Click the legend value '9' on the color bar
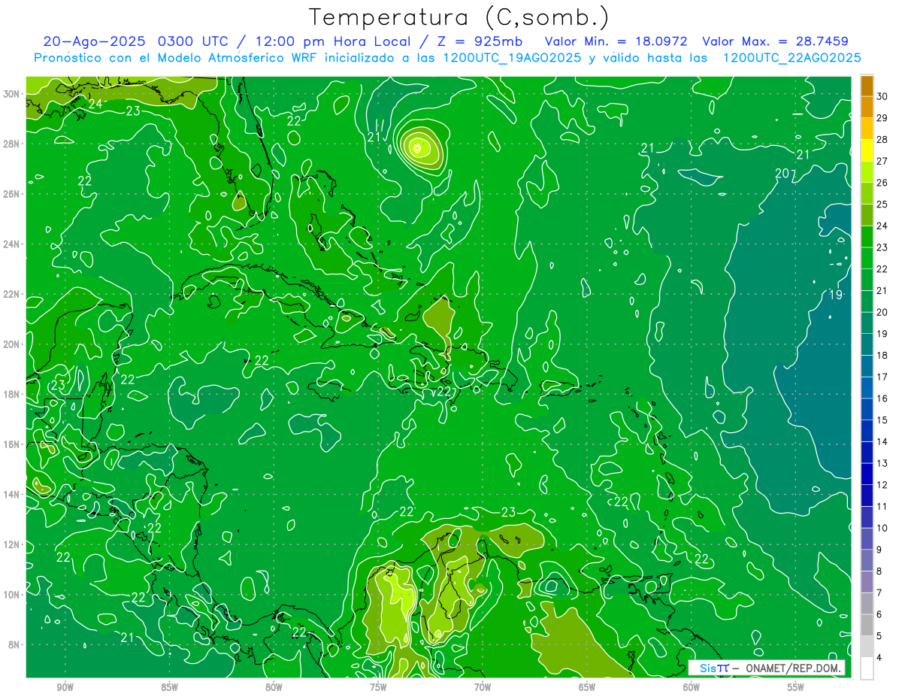This screenshot has height=697, width=902. [880, 550]
